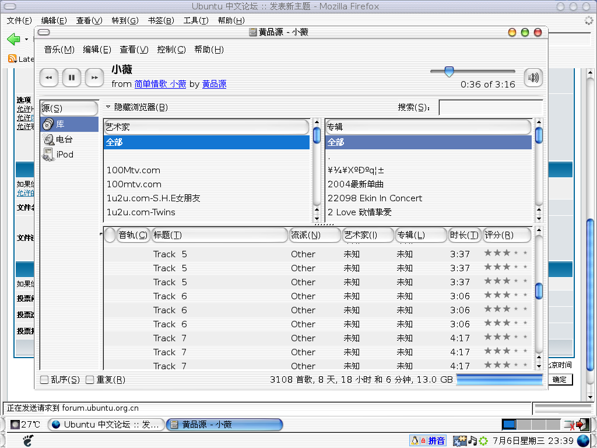Click the 黄品源 - 小薇 taskbar button
Screen dimensions: 597x448
pyautogui.click(x=224, y=425)
